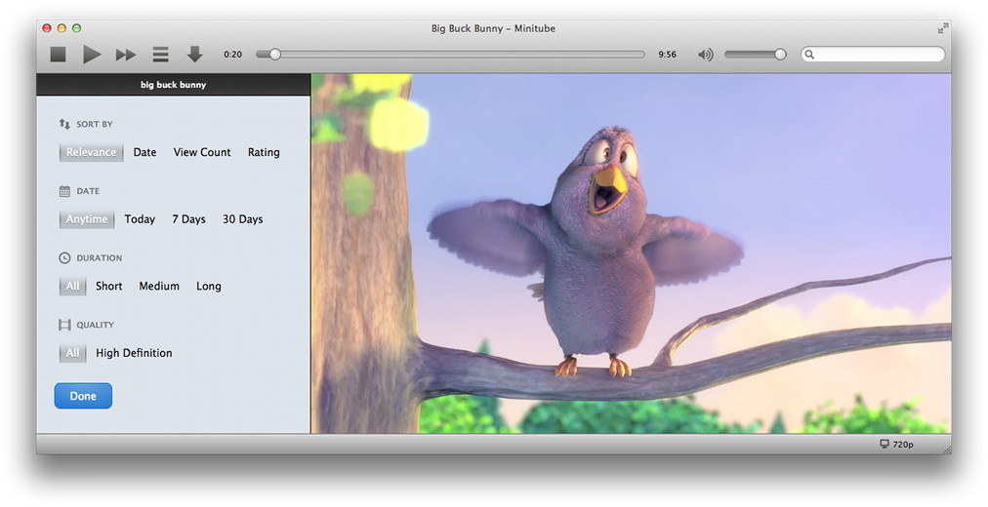Change 720p quality in status bar
Viewport: 988px width, 507px height.
pyautogui.click(x=896, y=445)
